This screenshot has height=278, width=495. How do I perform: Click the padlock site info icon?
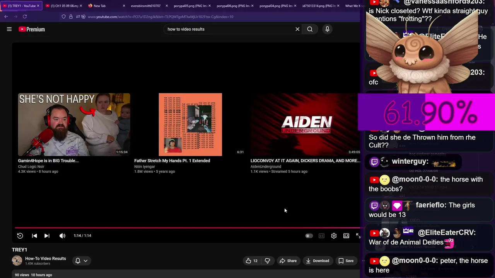coord(71,17)
